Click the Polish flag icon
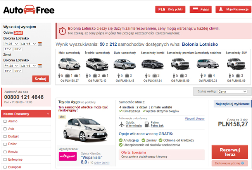252x170 pixels. 195,9
